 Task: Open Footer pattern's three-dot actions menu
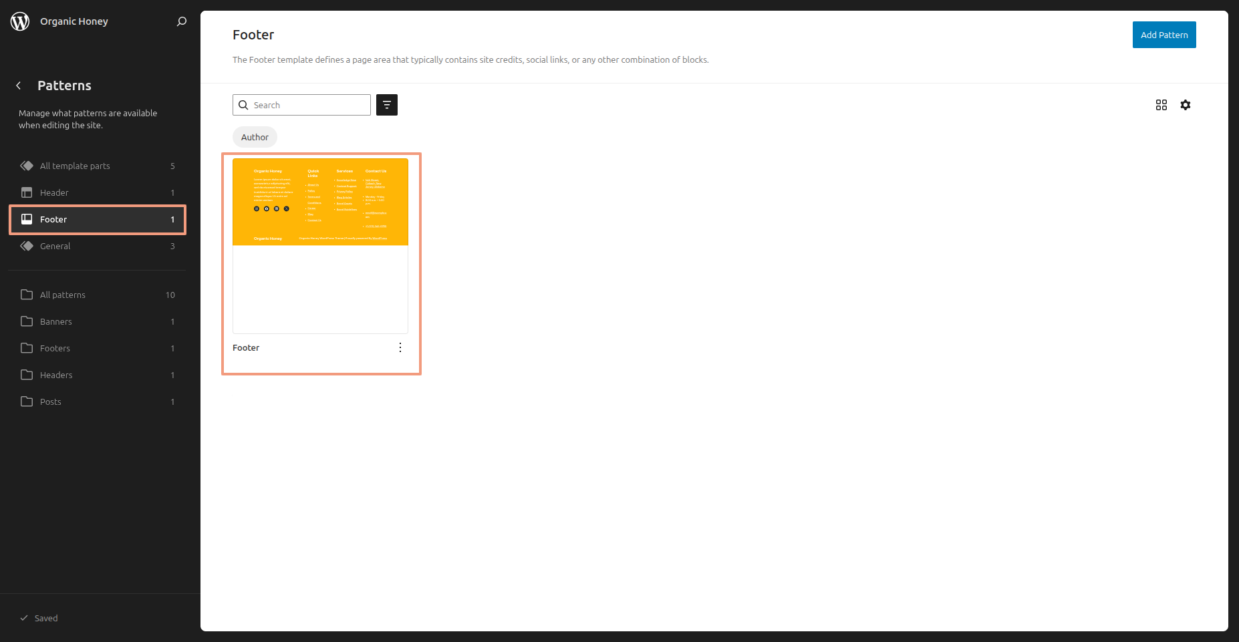[x=400, y=347]
